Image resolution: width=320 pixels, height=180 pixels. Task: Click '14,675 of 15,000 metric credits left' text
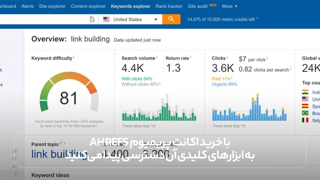tap(221, 19)
